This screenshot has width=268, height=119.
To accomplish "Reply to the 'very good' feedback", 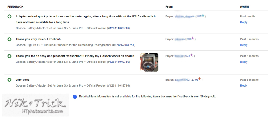I will (x=244, y=86).
